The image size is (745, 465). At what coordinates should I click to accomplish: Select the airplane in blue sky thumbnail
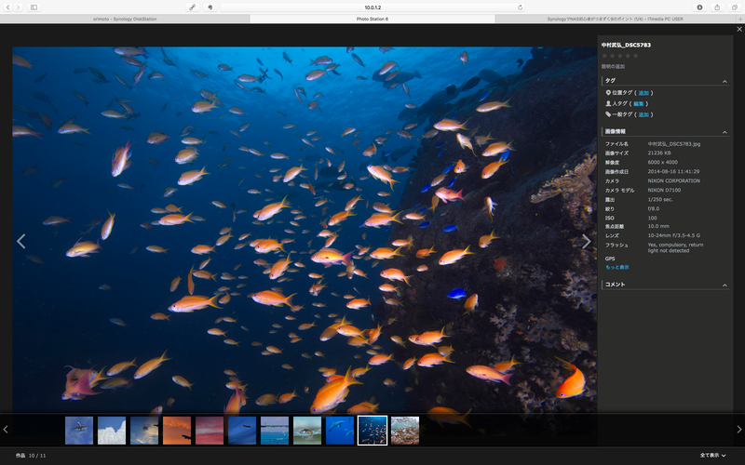[79, 431]
